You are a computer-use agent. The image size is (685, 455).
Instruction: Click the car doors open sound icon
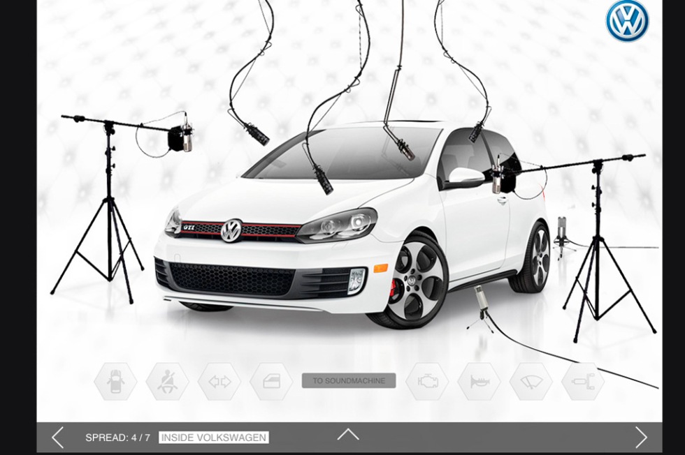[x=115, y=382]
